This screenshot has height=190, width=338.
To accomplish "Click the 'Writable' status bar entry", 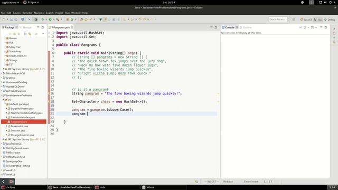I will click(x=228, y=182).
